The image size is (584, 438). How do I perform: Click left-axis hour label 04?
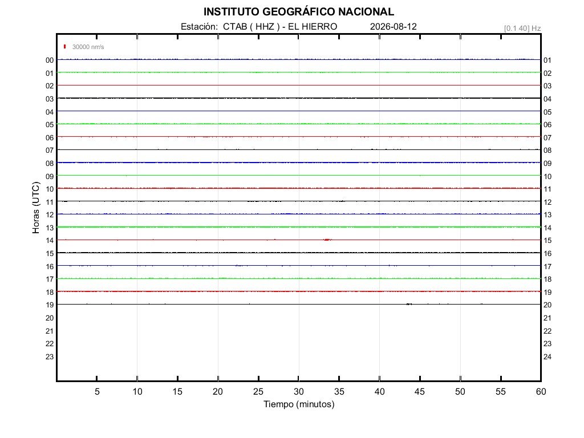[x=50, y=112]
